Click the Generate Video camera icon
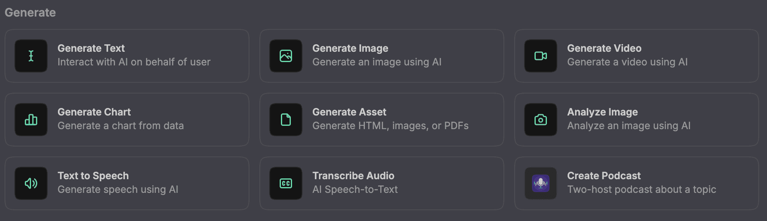Viewport: 767px width, 221px height. pos(541,56)
